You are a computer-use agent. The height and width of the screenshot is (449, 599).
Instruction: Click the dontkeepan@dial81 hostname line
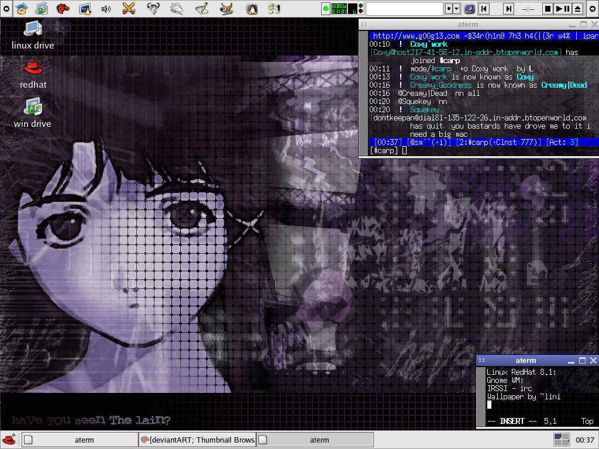point(480,118)
